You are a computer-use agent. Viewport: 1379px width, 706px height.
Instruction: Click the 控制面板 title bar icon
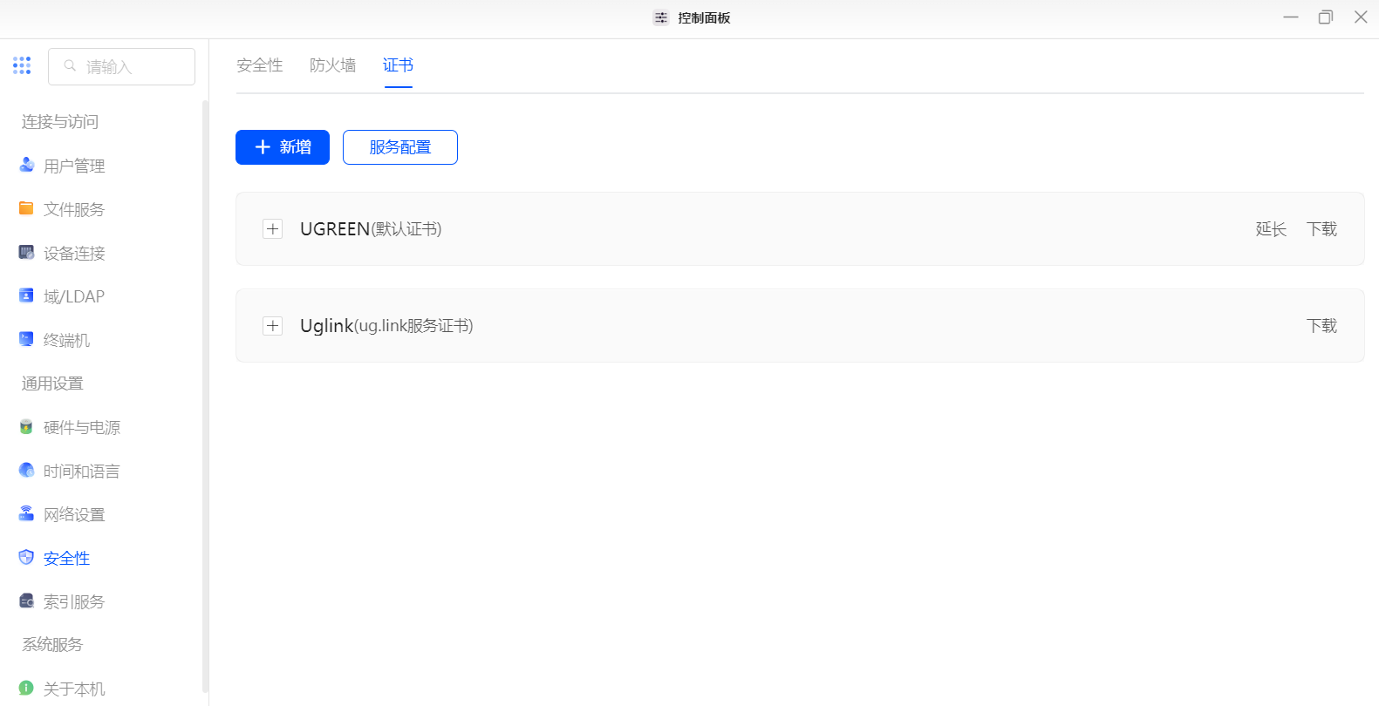661,17
